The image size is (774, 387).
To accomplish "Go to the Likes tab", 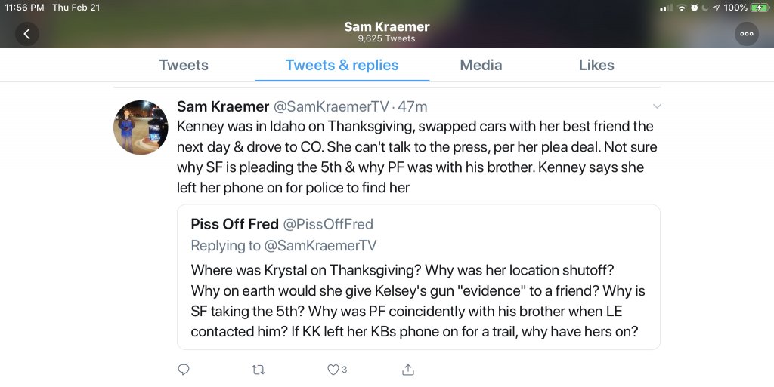I will [x=596, y=65].
